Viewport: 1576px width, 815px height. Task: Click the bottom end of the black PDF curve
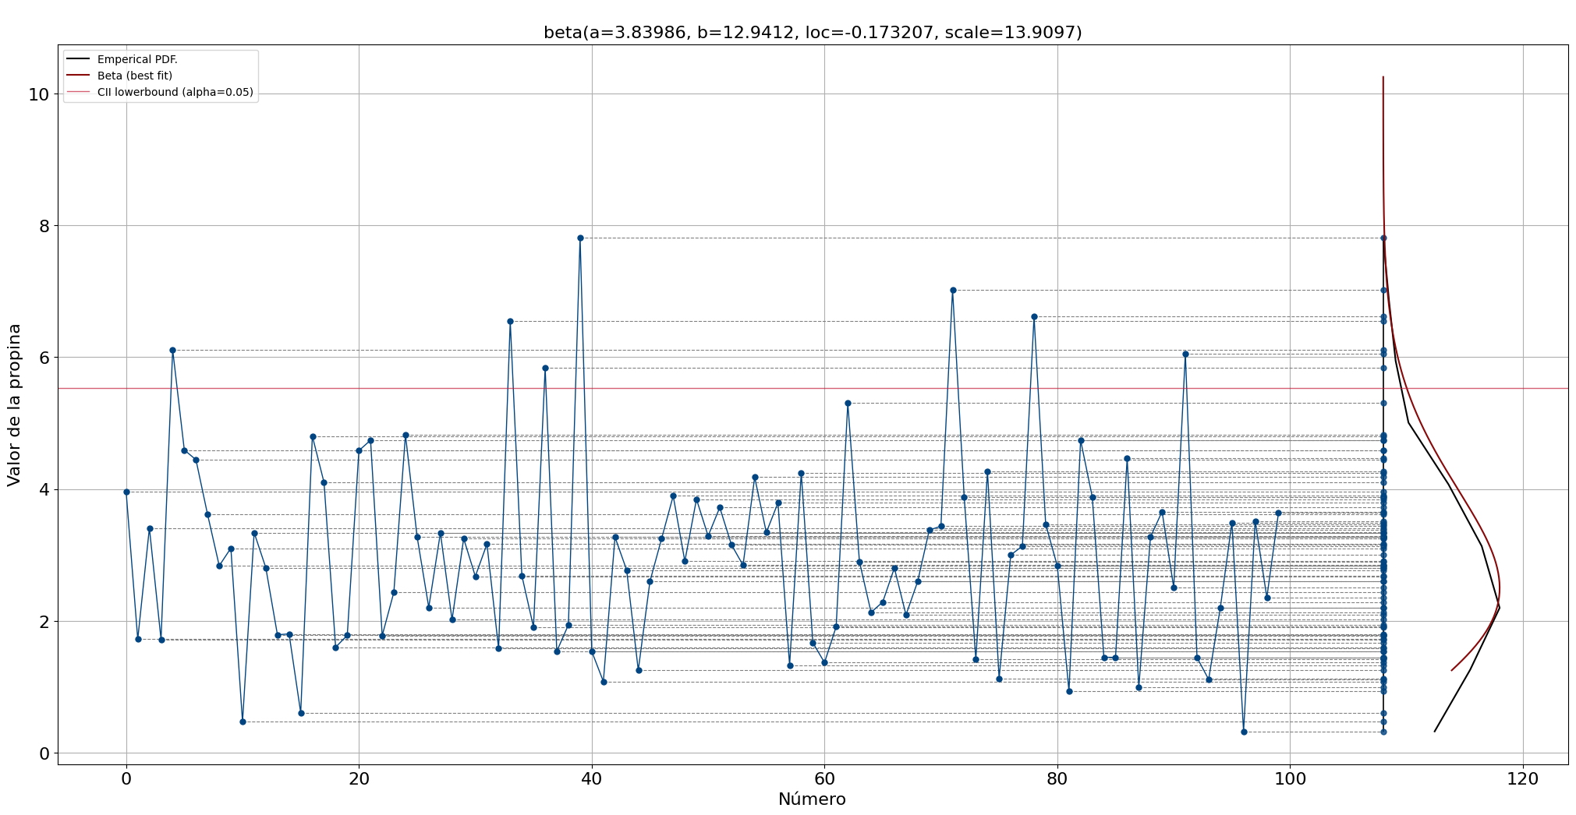(x=1434, y=731)
